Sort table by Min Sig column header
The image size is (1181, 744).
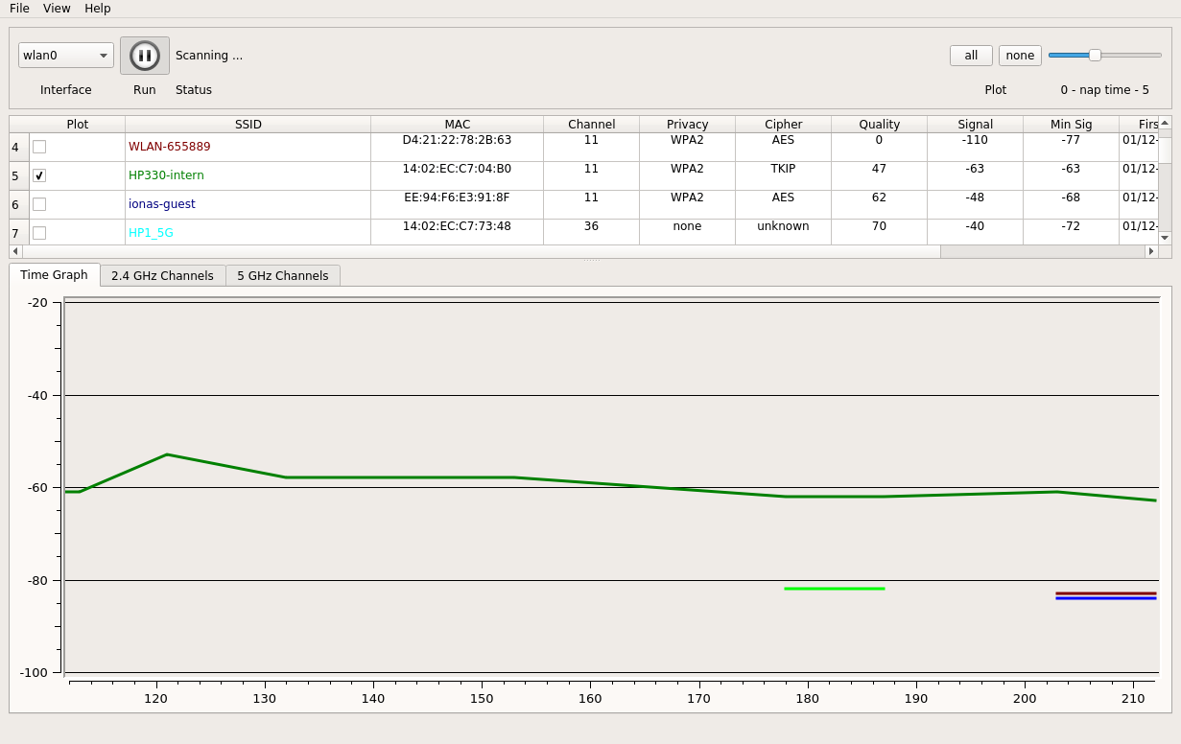[1072, 125]
